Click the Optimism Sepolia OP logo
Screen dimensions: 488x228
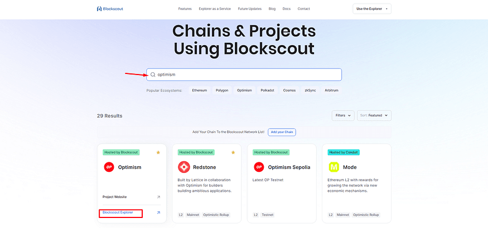point(259,167)
